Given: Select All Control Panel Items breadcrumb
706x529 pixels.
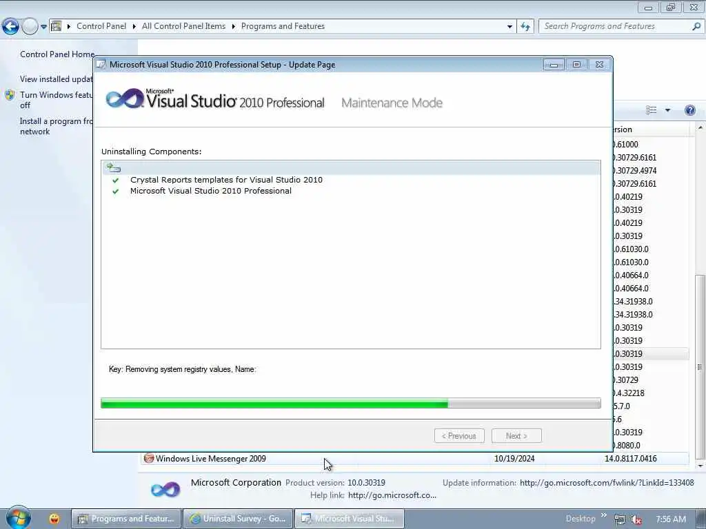Looking at the screenshot, I should click(183, 26).
